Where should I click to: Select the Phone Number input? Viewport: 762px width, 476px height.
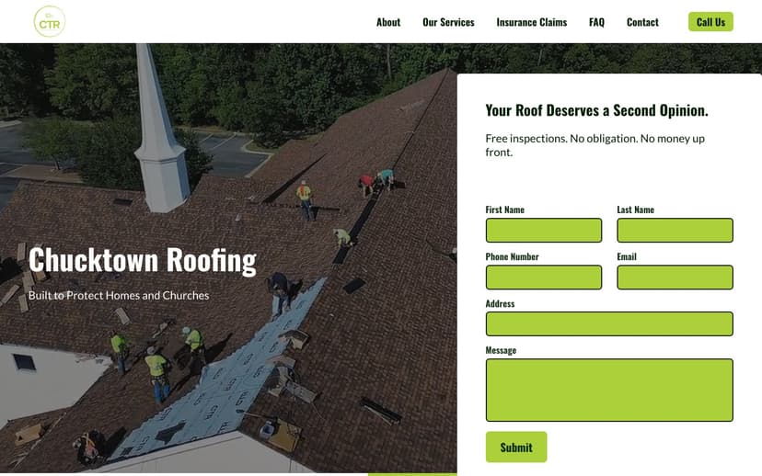(544, 278)
